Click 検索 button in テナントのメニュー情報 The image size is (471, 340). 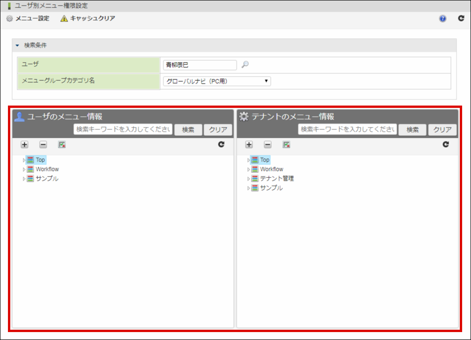click(x=413, y=129)
